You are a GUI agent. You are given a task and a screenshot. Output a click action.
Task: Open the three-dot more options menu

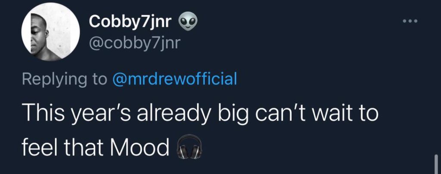pos(410,21)
